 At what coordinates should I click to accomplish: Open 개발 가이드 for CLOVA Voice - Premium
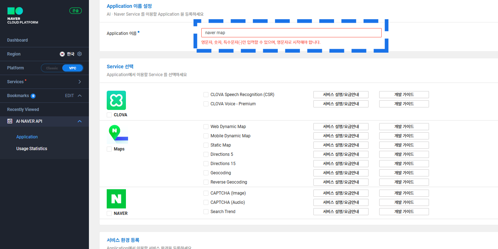(404, 104)
